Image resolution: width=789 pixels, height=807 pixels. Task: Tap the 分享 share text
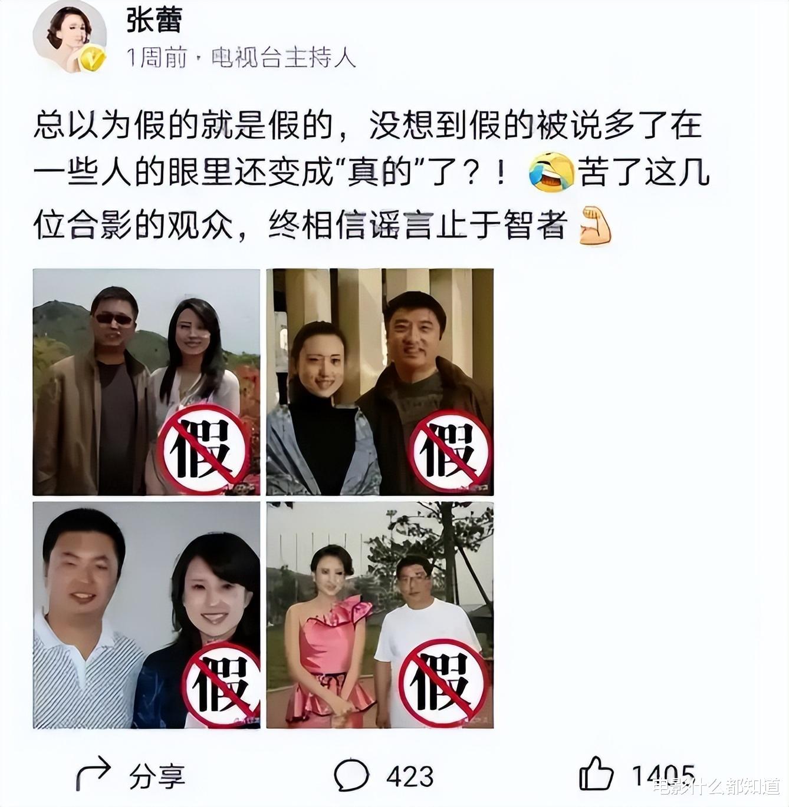pos(156,776)
